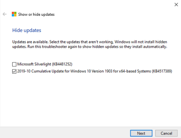Click the Windows logo beside the title
181x138 pixels.
tap(14, 14)
